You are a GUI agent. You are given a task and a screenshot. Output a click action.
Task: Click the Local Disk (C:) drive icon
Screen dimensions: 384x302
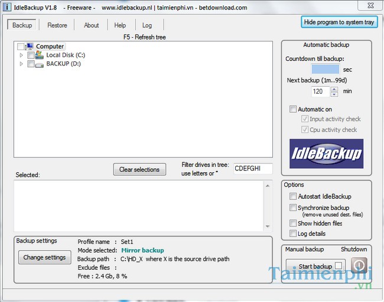click(39, 55)
